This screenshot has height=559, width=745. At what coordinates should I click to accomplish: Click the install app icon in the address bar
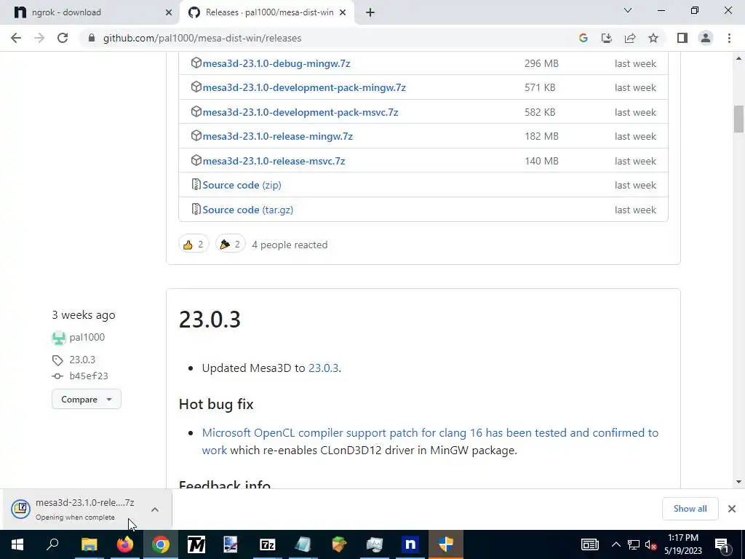pos(606,38)
